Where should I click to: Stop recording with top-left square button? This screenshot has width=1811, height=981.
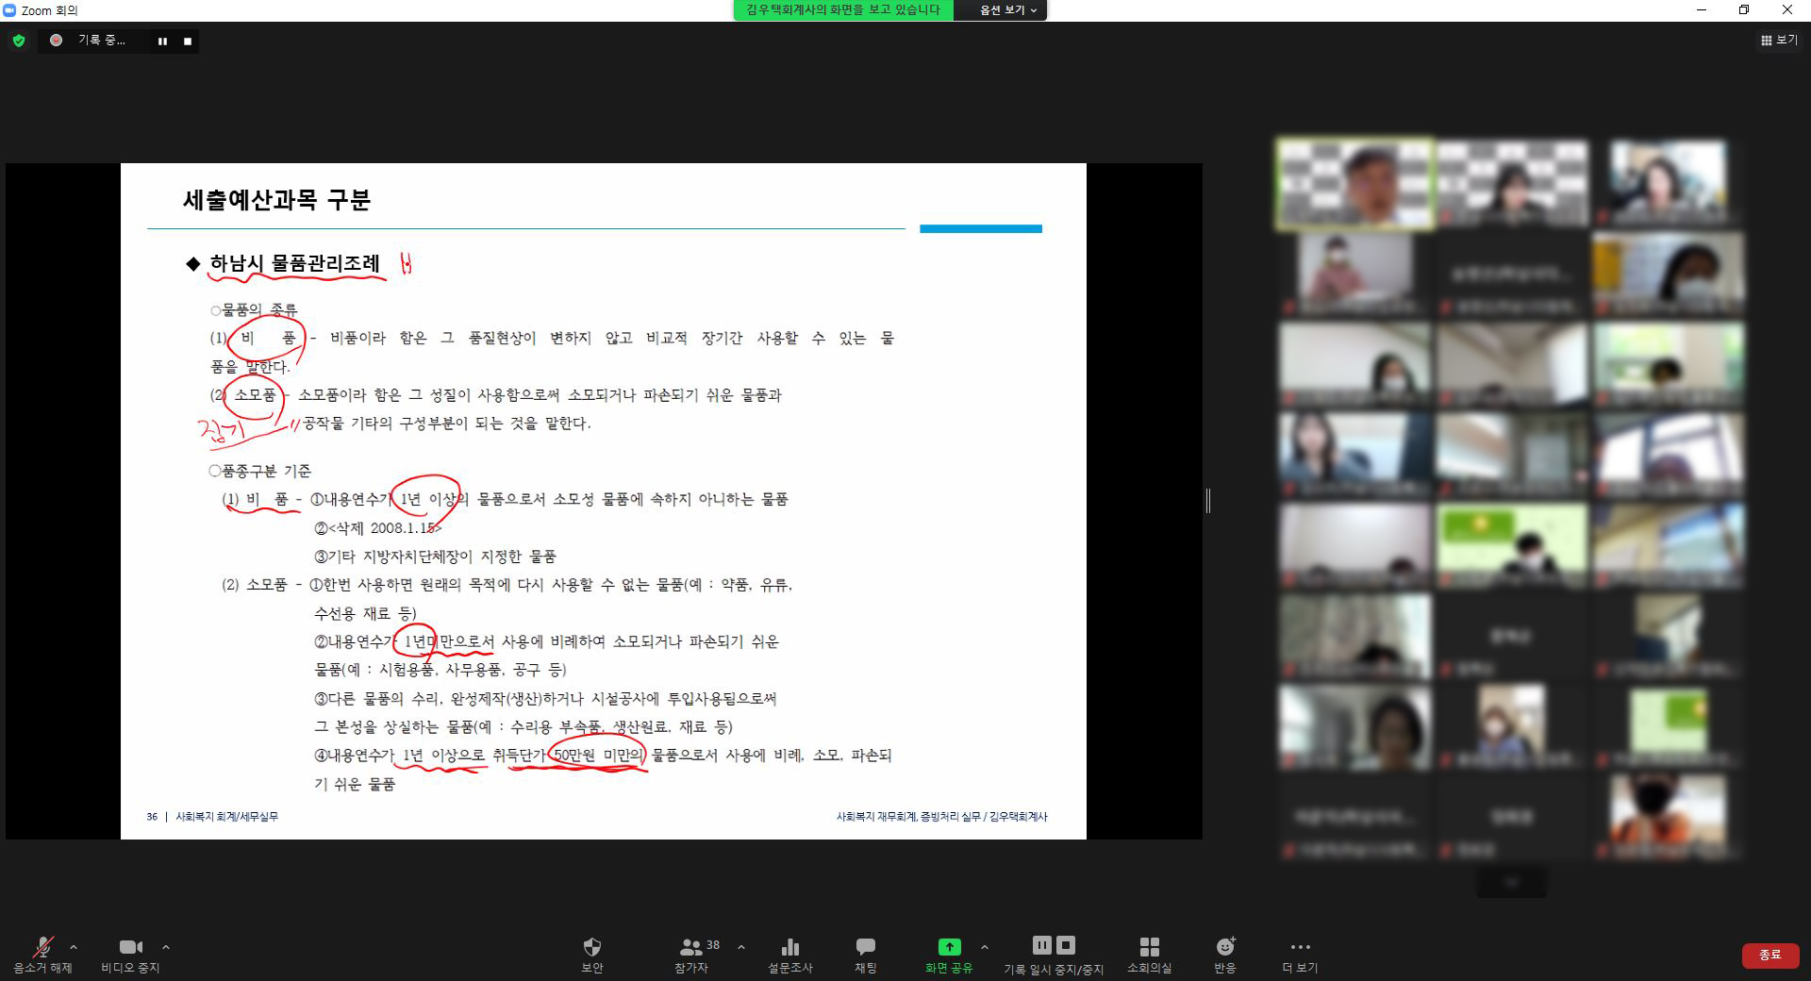188,42
